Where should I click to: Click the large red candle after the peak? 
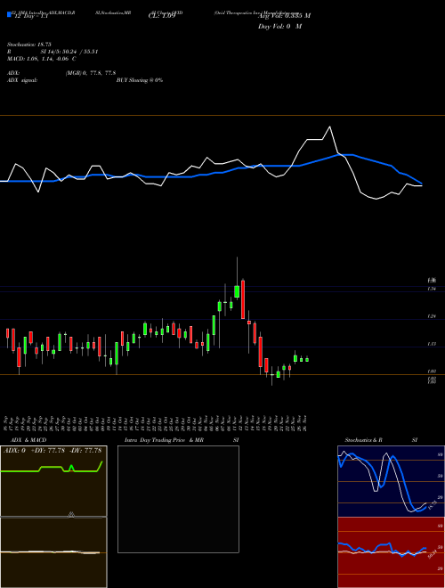pyautogui.click(x=243, y=299)
